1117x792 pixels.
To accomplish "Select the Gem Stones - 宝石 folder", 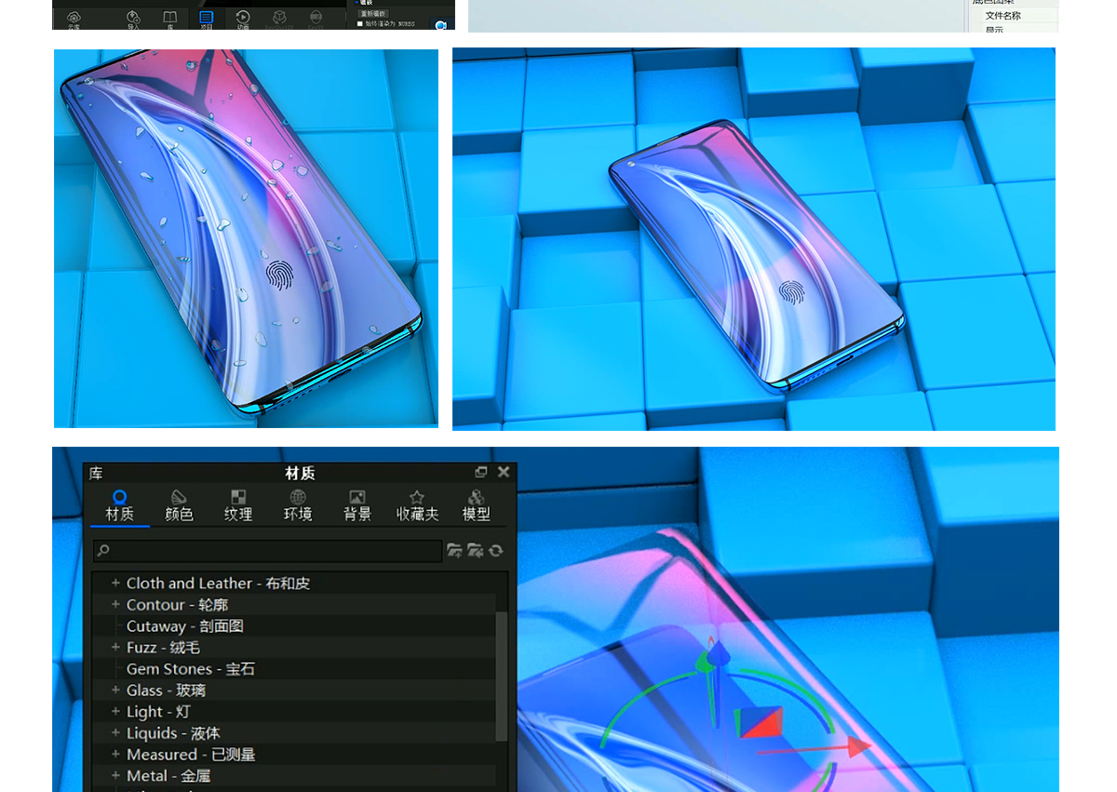I will click(190, 669).
